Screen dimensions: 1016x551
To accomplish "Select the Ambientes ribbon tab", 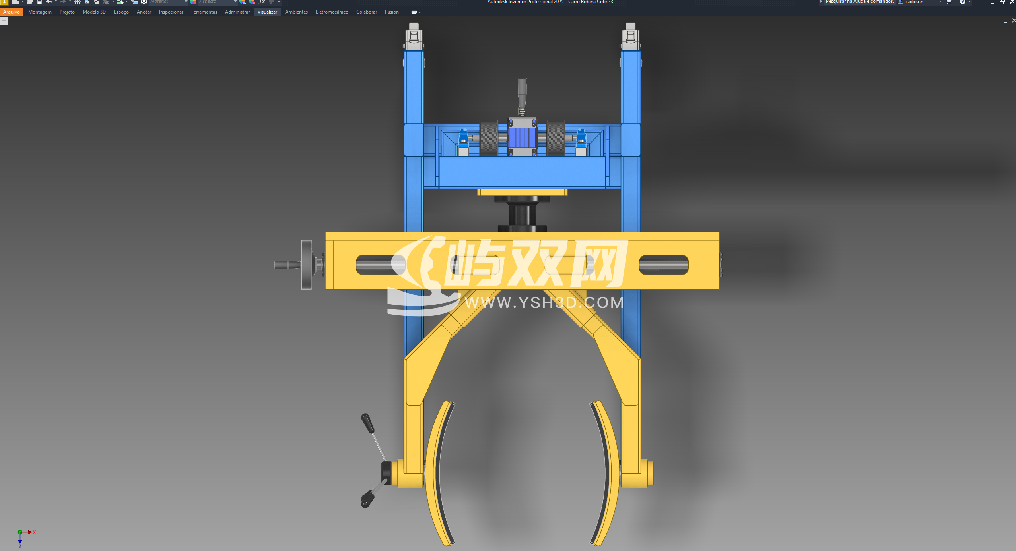I will [x=296, y=12].
